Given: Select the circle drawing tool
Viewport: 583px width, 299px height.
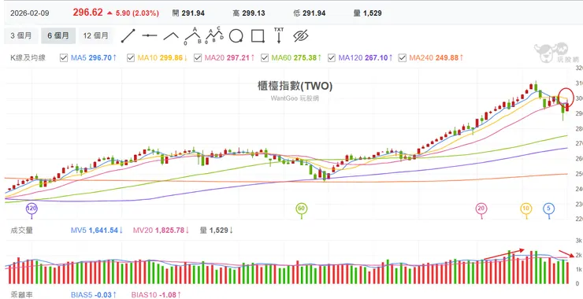Looking at the screenshot, I should pos(236,36).
